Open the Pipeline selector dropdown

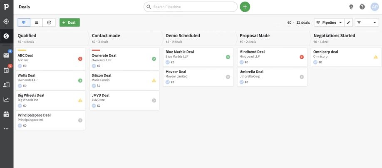tap(329, 23)
